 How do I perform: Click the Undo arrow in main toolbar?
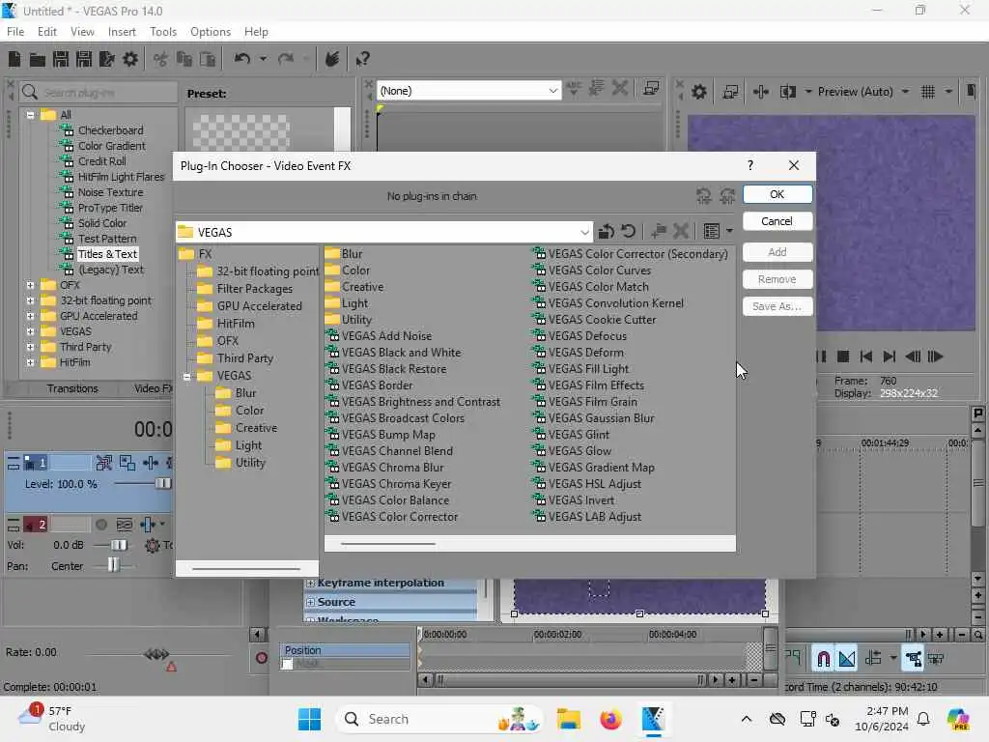click(242, 59)
